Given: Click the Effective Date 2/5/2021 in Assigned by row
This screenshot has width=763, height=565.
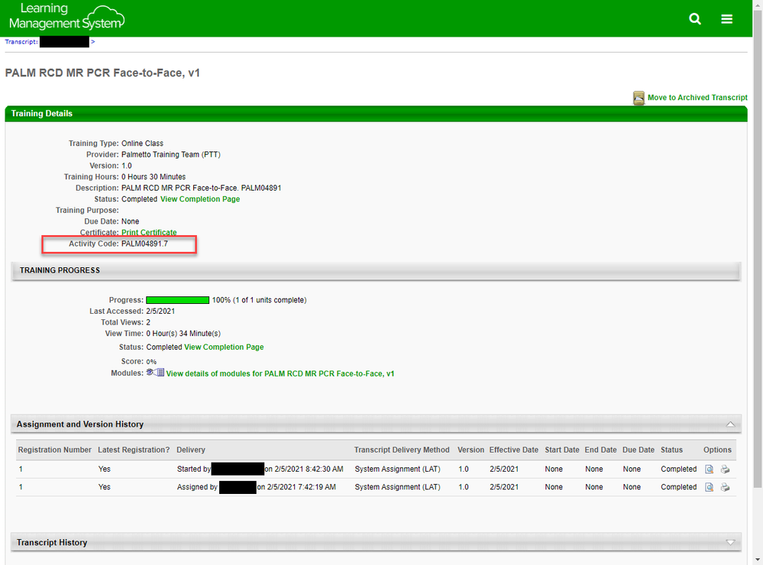Looking at the screenshot, I should (x=504, y=487).
